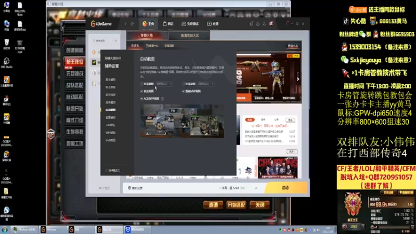Open the WeGame 主页 home tab
Image resolution: width=416 pixels, height=234 pixels.
coord(148,24)
